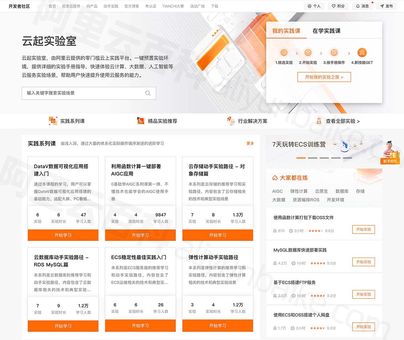404x340 pixels.
Task: Click the 行业解决方案 rocket icon
Action: pyautogui.click(x=231, y=121)
